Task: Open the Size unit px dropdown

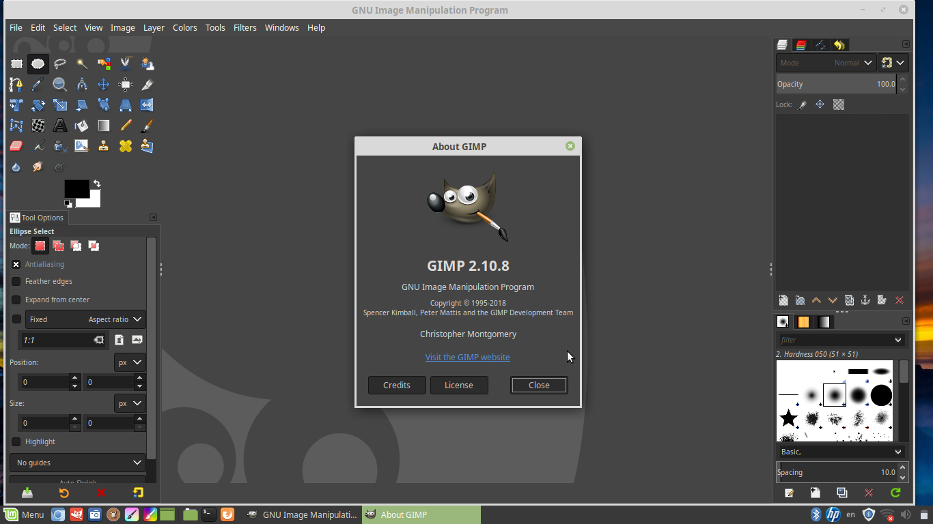Action: tap(130, 403)
